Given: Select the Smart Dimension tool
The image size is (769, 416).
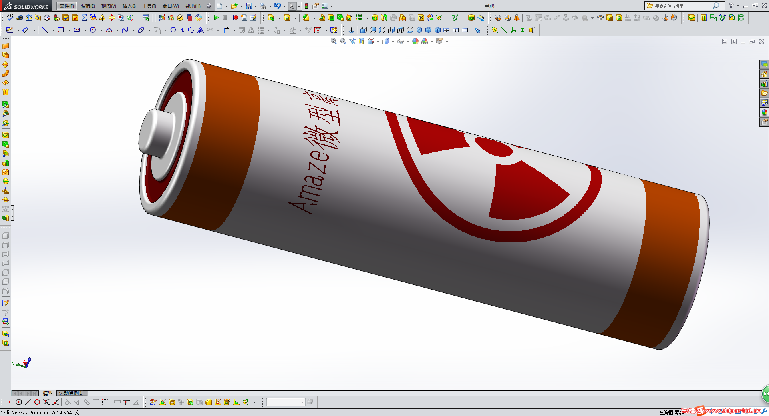Looking at the screenshot, I should coord(26,30).
